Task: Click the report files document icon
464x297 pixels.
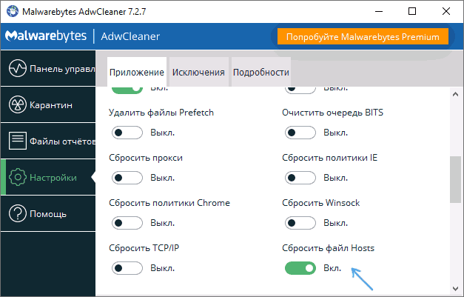Action: click(18, 141)
